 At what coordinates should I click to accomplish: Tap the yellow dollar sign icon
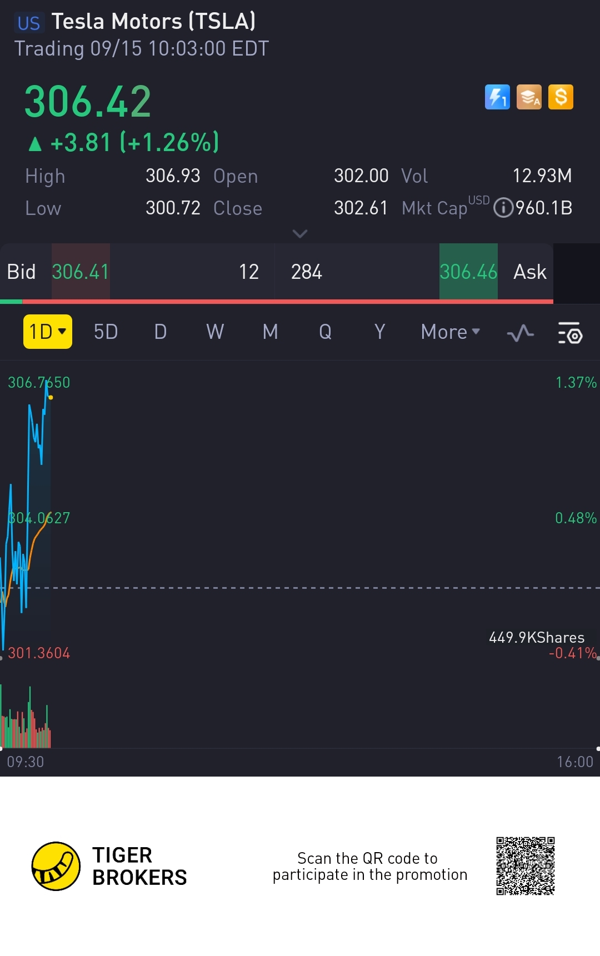click(x=561, y=97)
